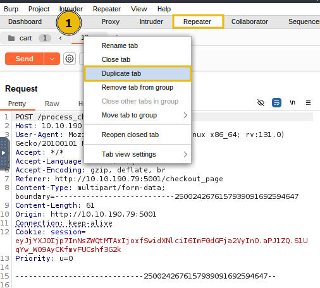320x288 pixels.
Task: Click the closing multipart boundary on line 15
Action: click(145, 276)
